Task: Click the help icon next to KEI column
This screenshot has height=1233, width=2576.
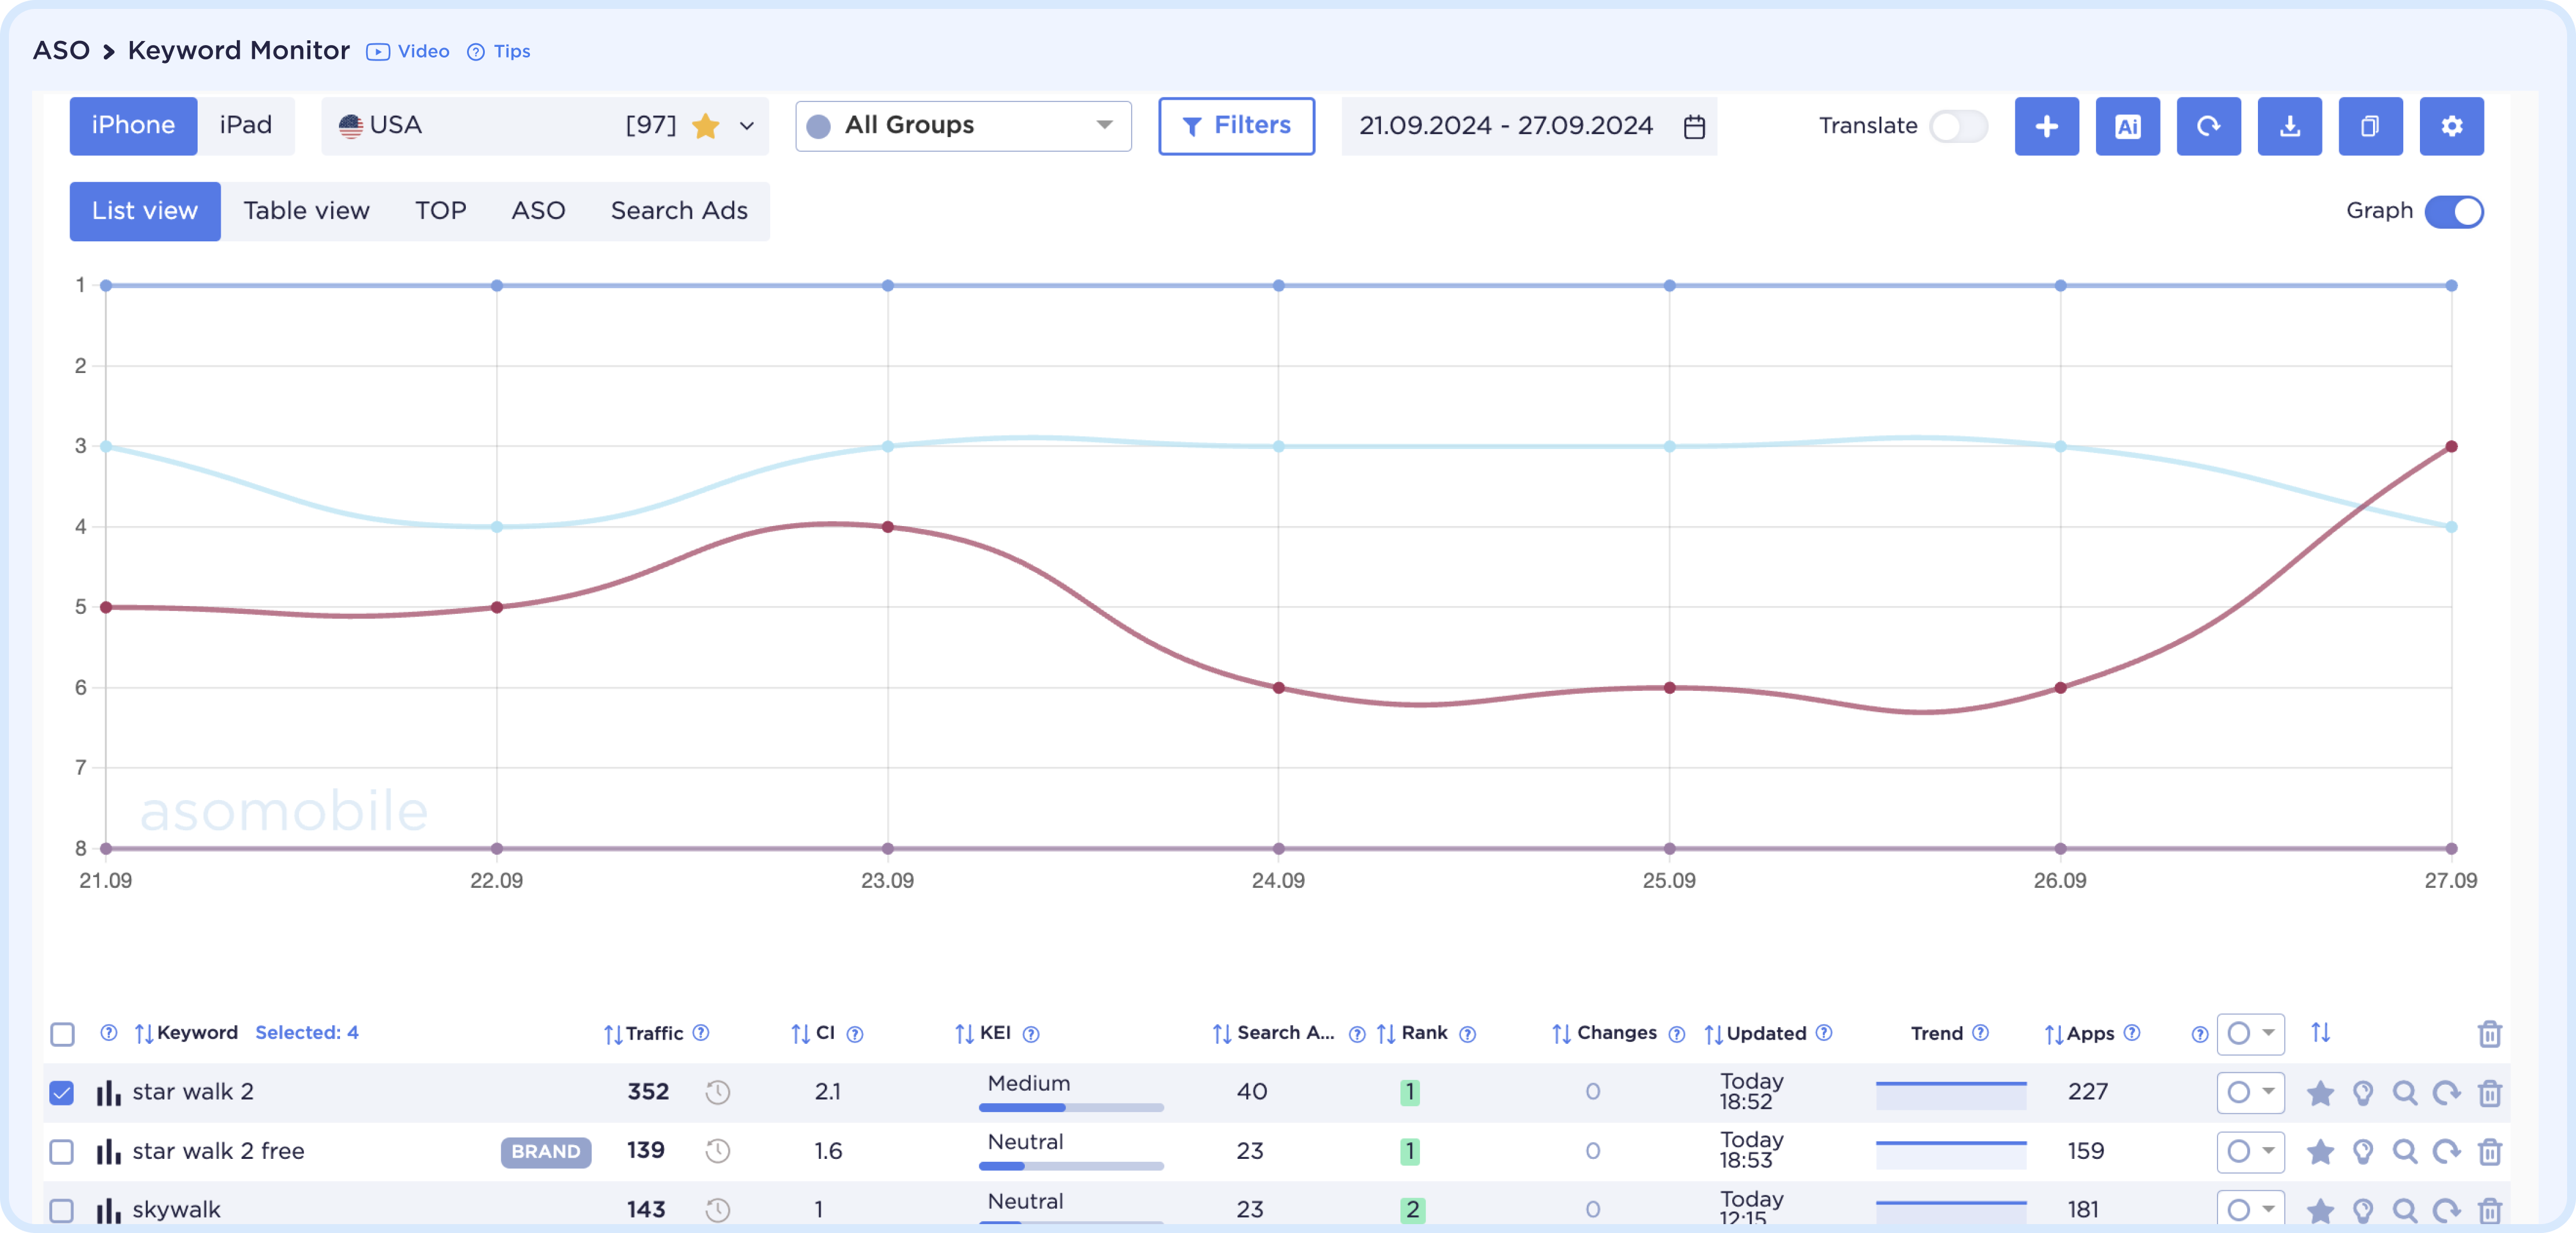Action: (x=1031, y=1034)
